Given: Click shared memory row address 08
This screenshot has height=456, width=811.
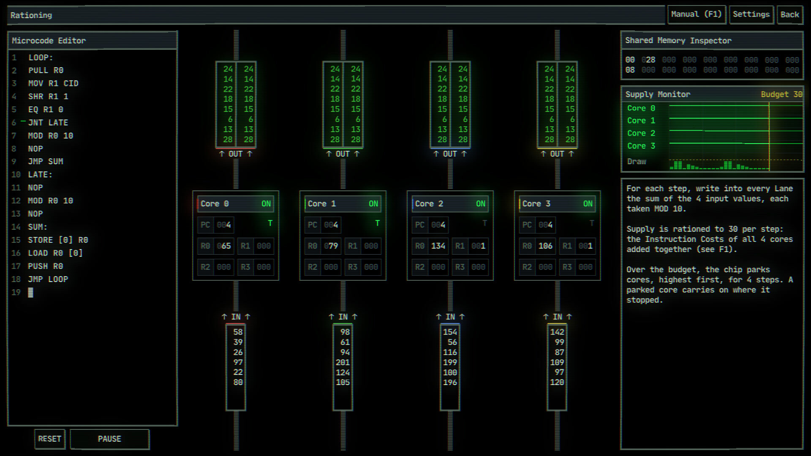Looking at the screenshot, I should (630, 70).
